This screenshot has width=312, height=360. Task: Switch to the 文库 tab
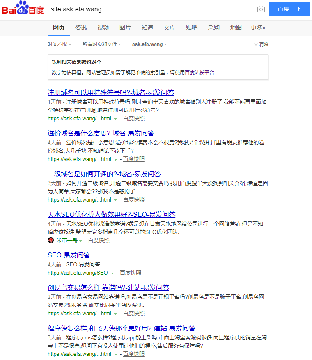(x=170, y=28)
